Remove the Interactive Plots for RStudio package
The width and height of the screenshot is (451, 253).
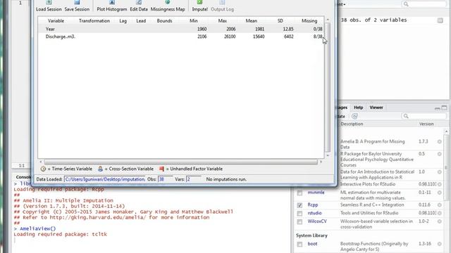440,184
